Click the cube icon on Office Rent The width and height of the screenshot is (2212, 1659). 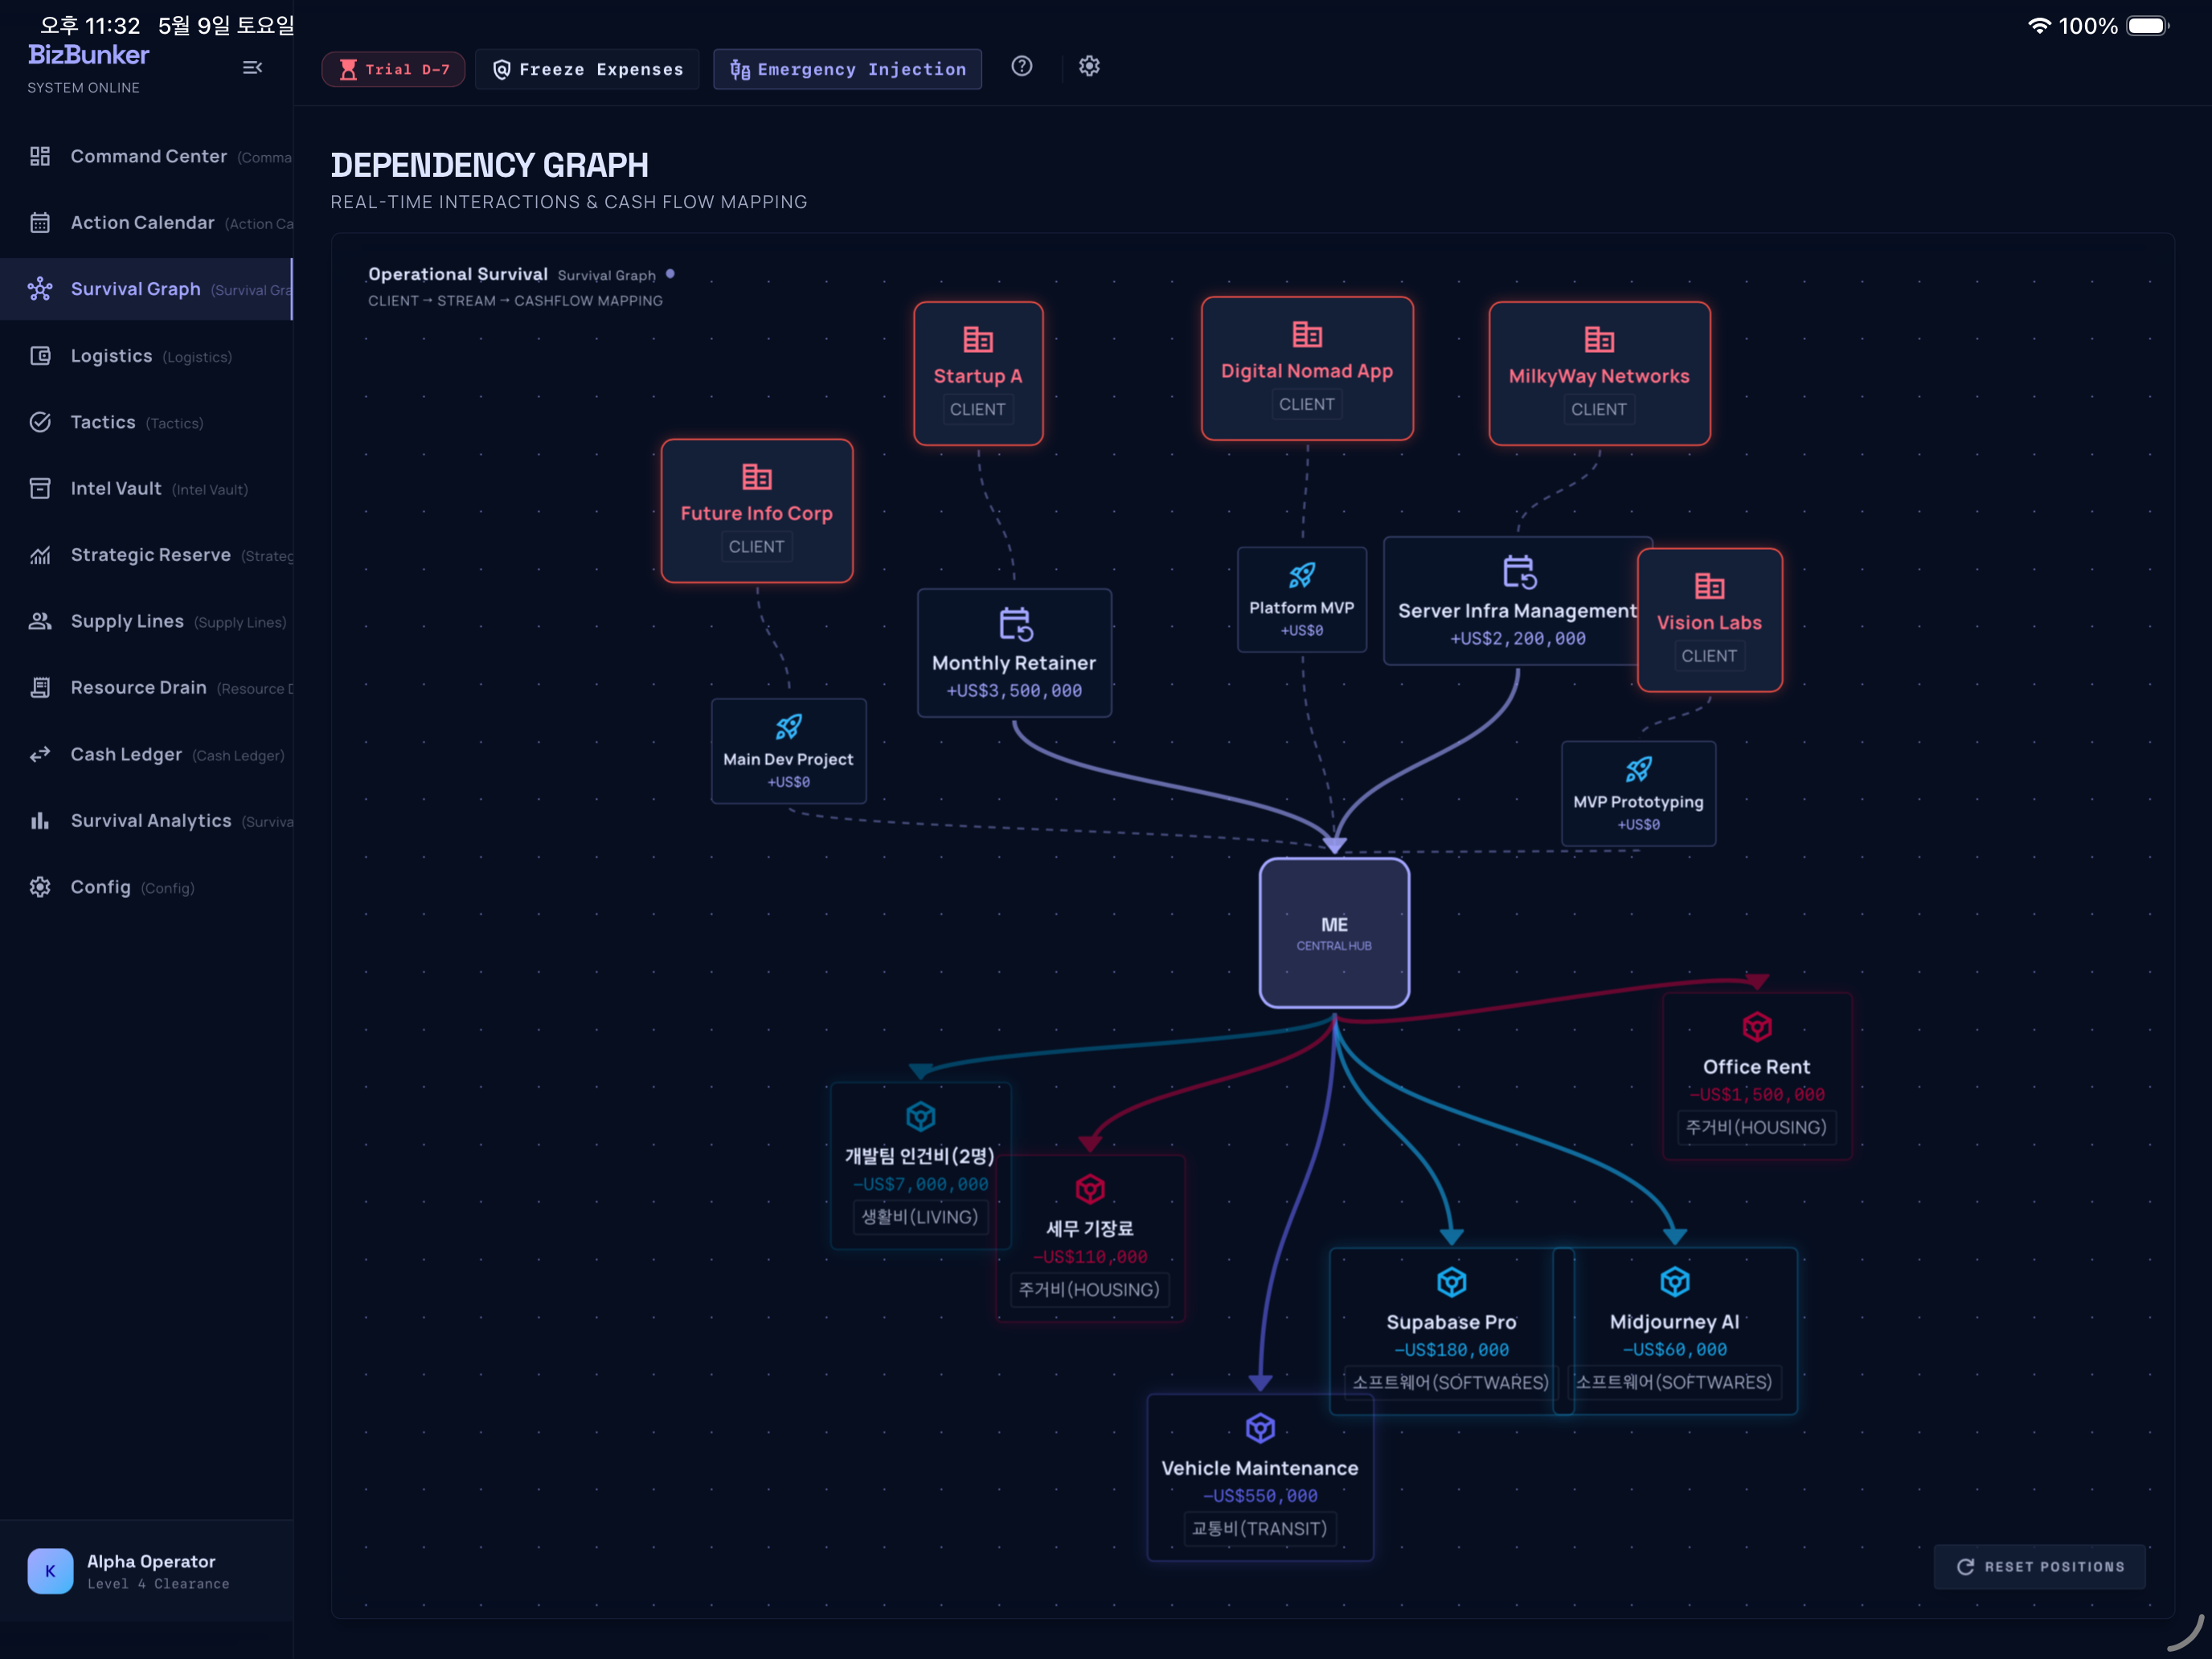pos(1757,1026)
